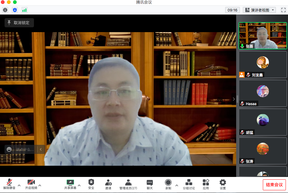Screen dimensions: 288x193
Task: Turn on camera with 开启视频
Action: (x=31, y=184)
